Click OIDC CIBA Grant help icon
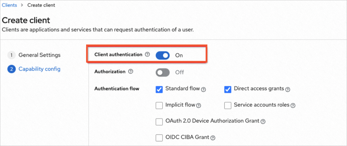Image resolution: width=347 pixels, height=146 pixels. pyautogui.click(x=213, y=138)
